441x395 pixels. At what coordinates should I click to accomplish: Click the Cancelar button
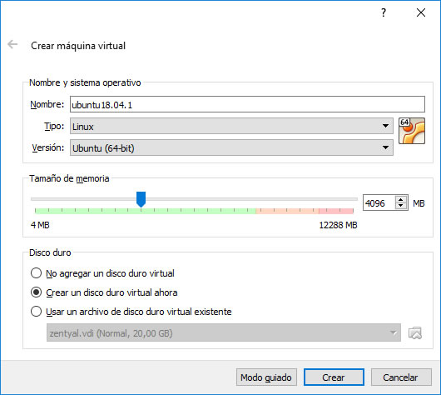tap(401, 377)
